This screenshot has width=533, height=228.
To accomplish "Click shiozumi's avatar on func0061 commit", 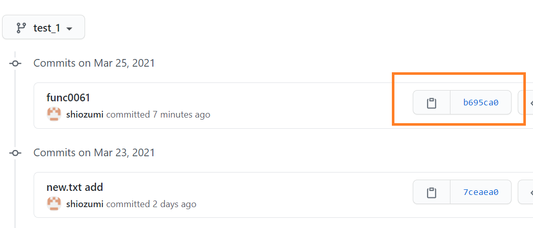I will coord(54,115).
